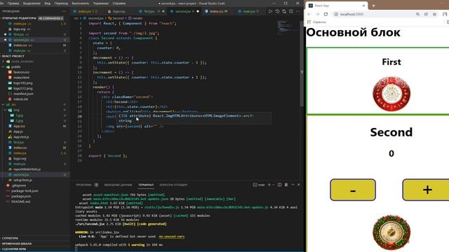Image resolution: width=449 pixels, height=252 pixels.
Task: Expand the node_modules folder
Action: [x=4, y=62]
